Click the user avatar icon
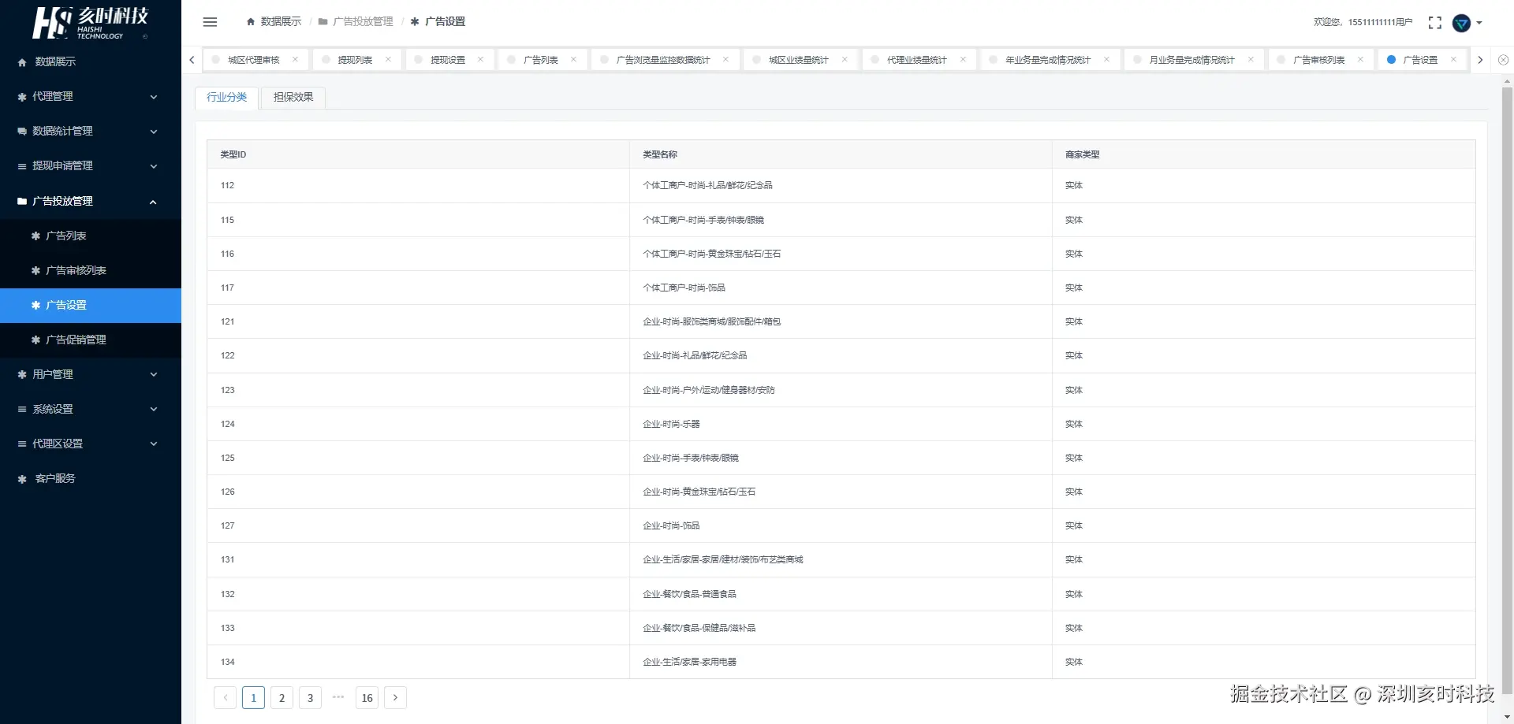This screenshot has width=1514, height=724. tap(1461, 23)
